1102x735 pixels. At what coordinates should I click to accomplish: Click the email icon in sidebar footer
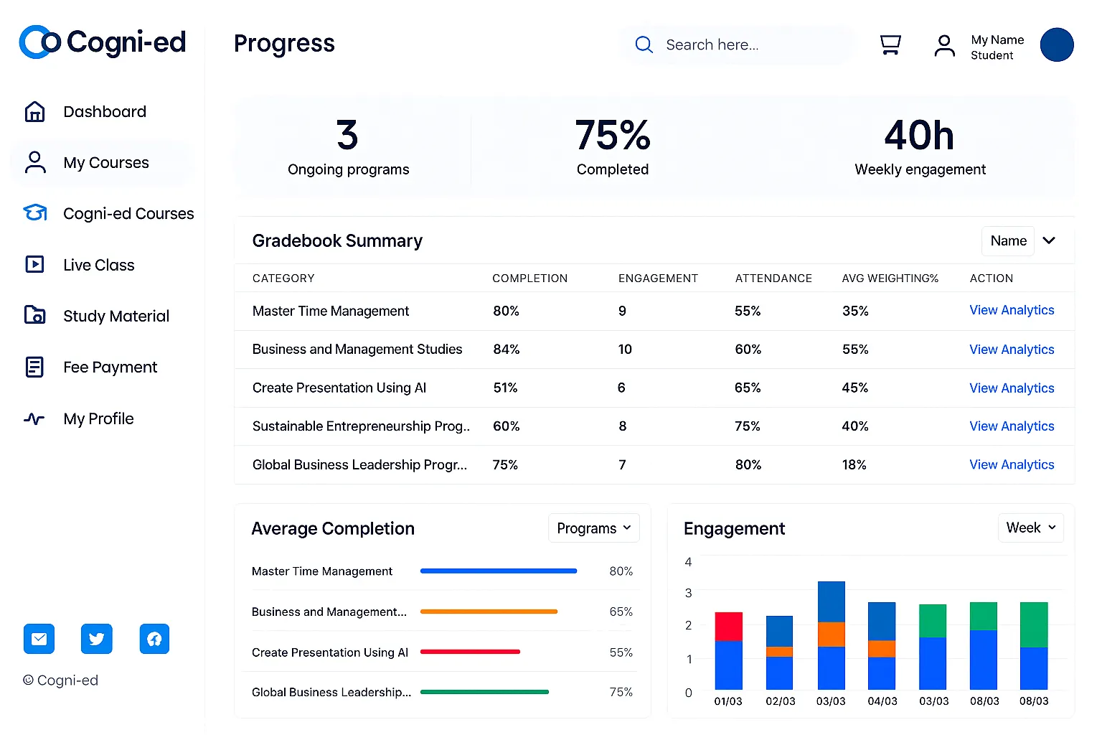tap(39, 639)
